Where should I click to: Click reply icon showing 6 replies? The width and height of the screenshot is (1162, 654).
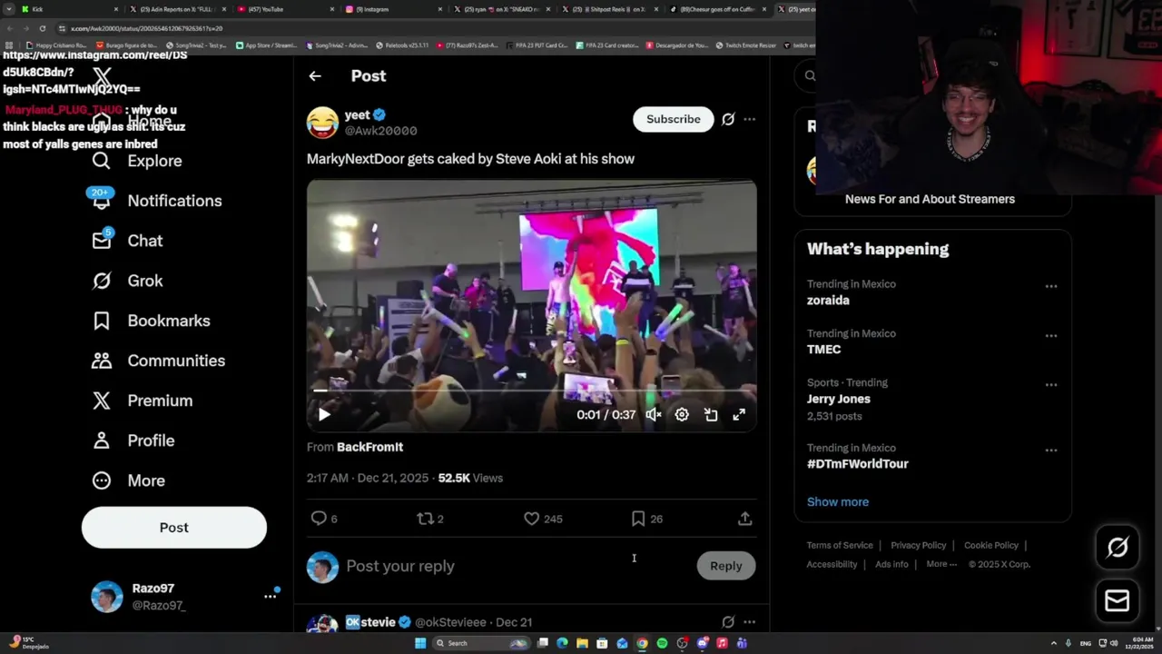324,519
